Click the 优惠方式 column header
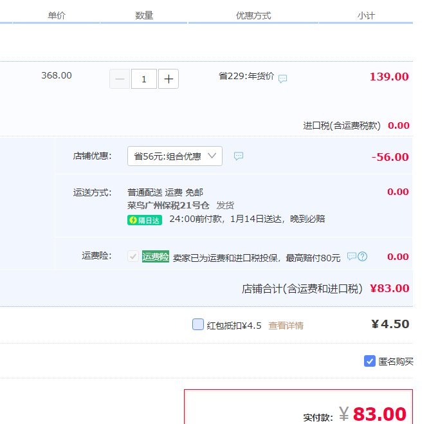Image resolution: width=429 pixels, height=424 pixels. pyautogui.click(x=253, y=15)
